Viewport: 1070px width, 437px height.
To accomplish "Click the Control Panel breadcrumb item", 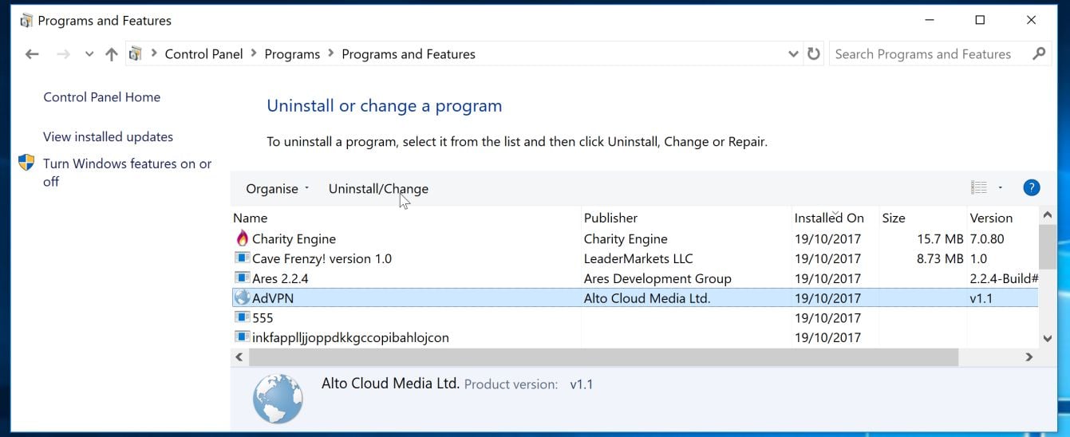I will point(203,54).
